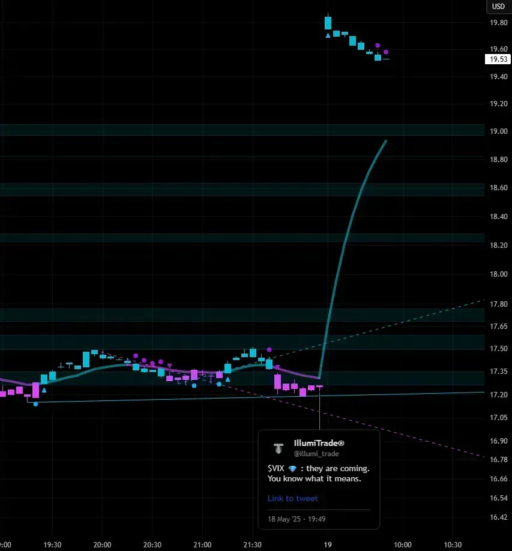Select the 19.53 current price label

tap(498, 59)
